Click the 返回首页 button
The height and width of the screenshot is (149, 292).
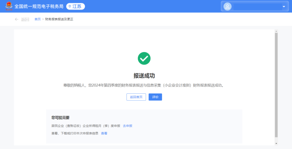tap(136, 97)
